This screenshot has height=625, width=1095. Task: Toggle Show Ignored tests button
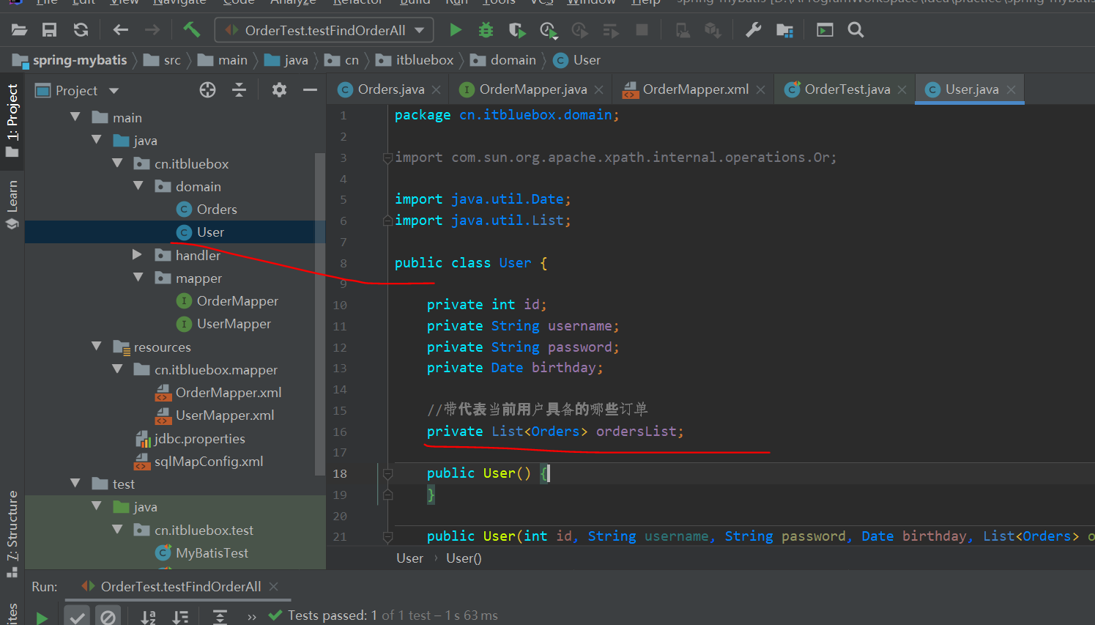coord(108,617)
